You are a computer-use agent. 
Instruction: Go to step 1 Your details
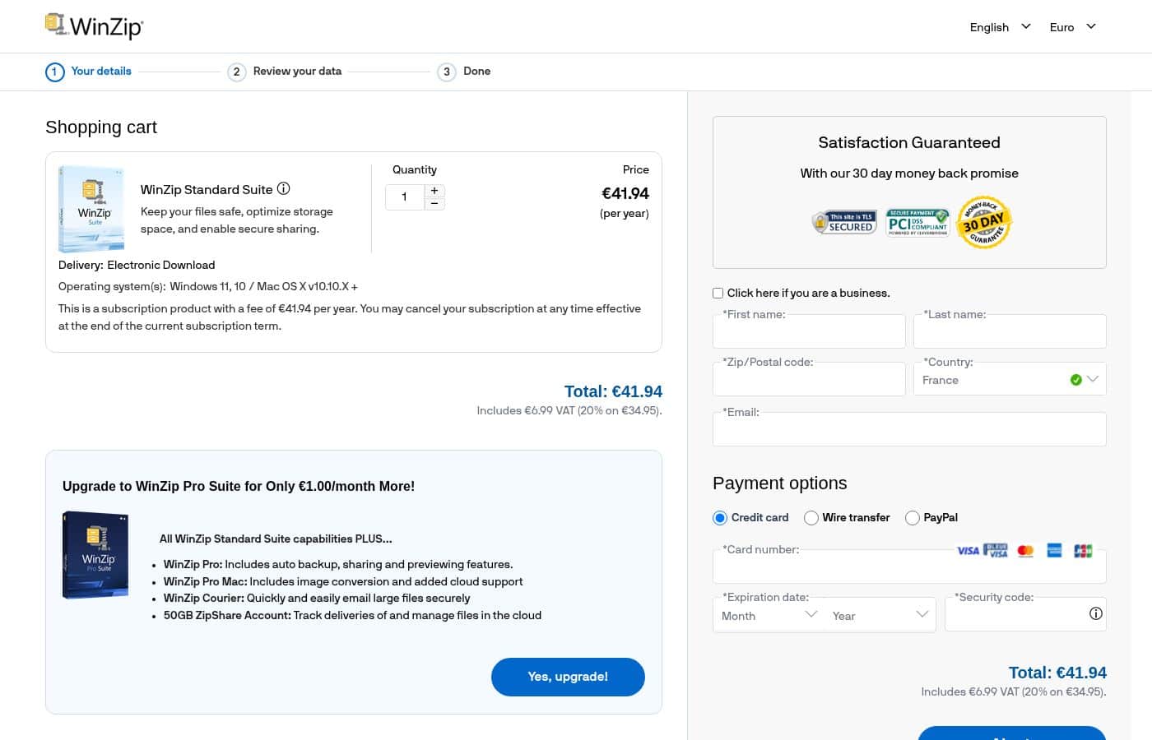click(89, 72)
